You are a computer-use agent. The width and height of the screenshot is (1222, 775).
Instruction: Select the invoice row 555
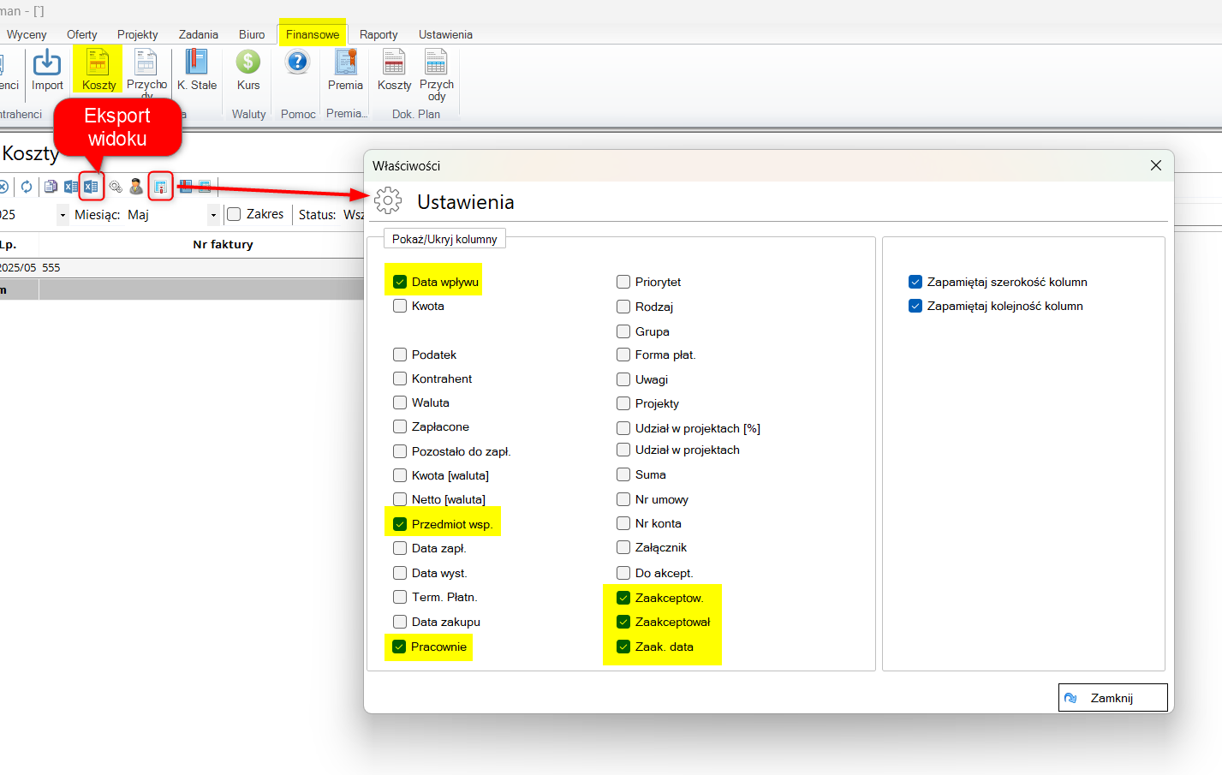click(182, 267)
